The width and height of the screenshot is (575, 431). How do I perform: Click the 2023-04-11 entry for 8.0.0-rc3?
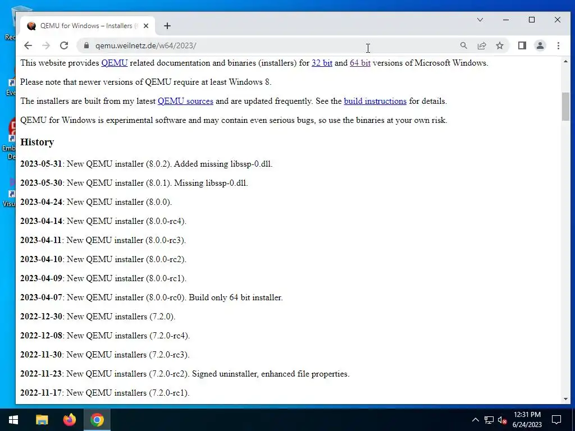pos(103,240)
